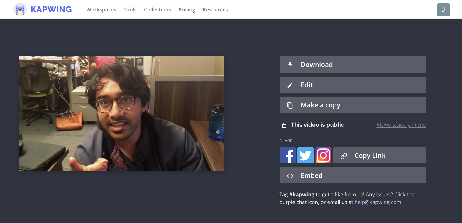This screenshot has height=223, width=462.
Task: Click the KAPWING wordmark
Action: [x=51, y=9]
